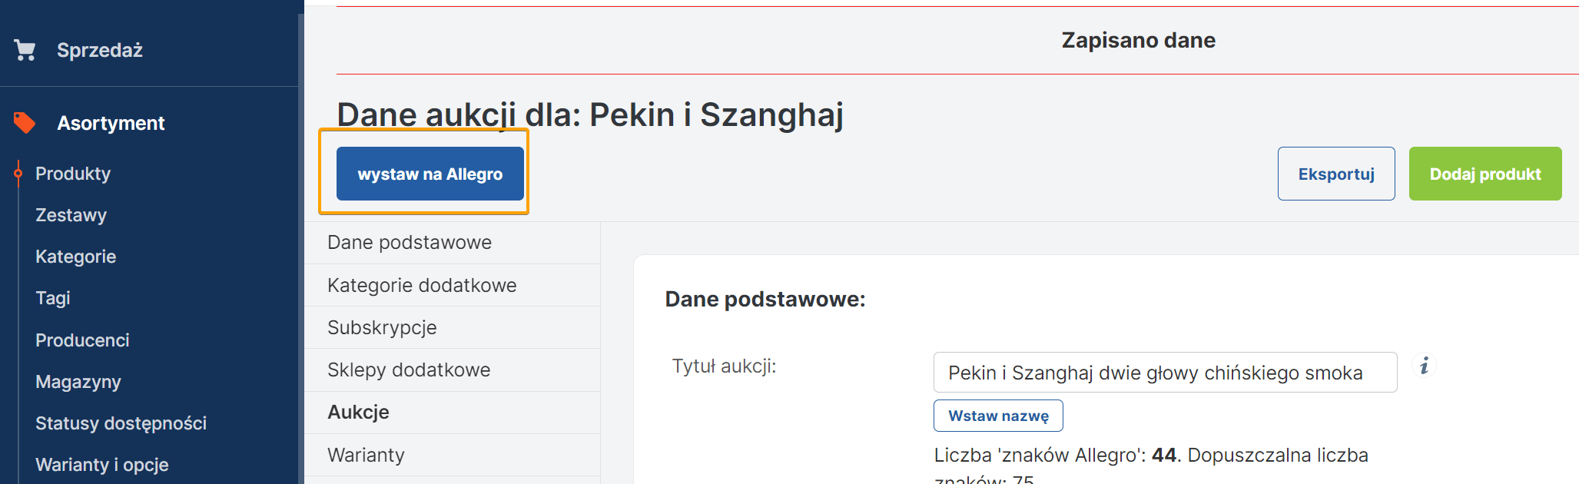1579x484 pixels.
Task: Open the Sprzedaż sidebar section
Action: click(100, 50)
